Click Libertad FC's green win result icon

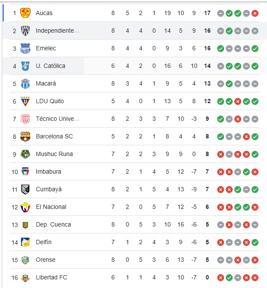229,278
